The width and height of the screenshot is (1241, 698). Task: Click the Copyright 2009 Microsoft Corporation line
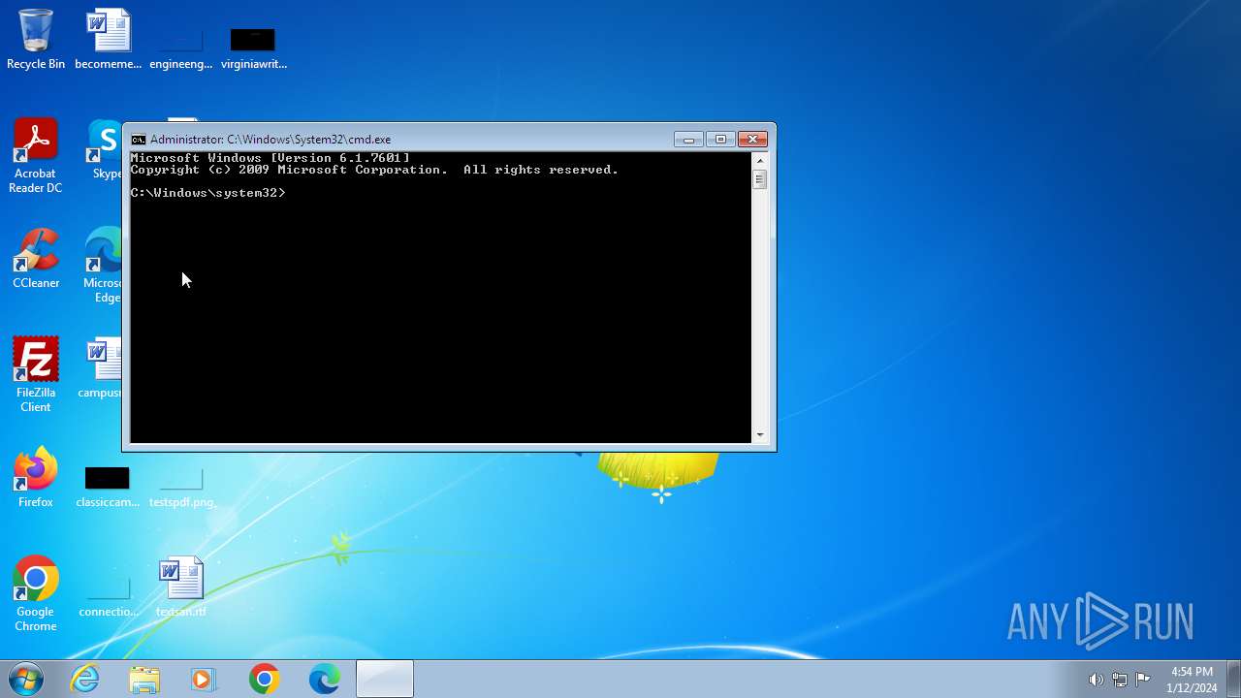tap(374, 170)
